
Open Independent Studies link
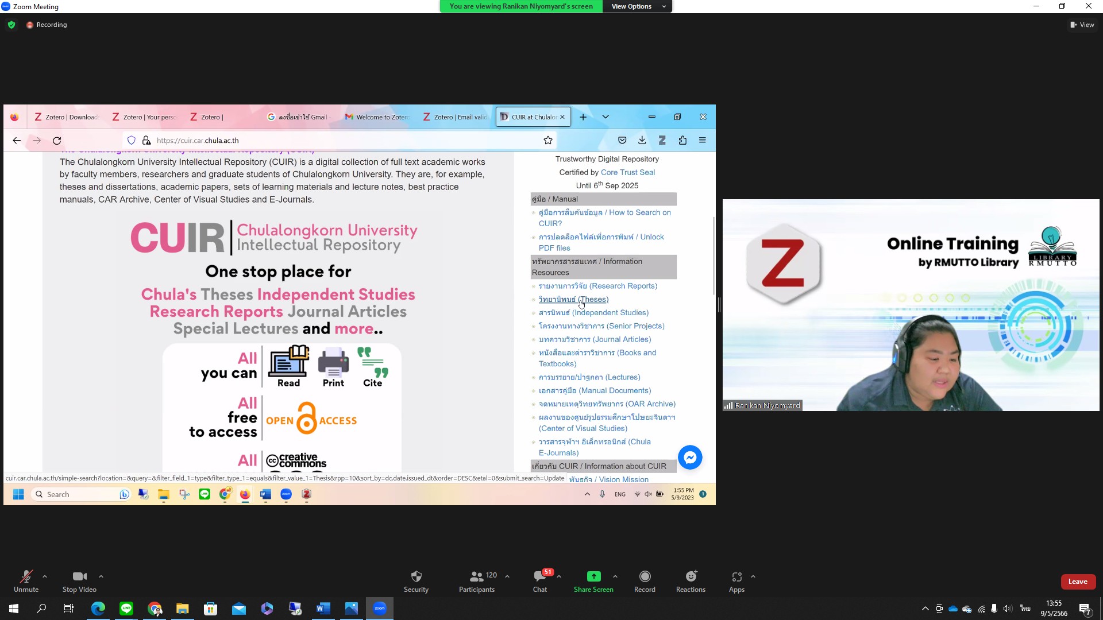pos(593,313)
